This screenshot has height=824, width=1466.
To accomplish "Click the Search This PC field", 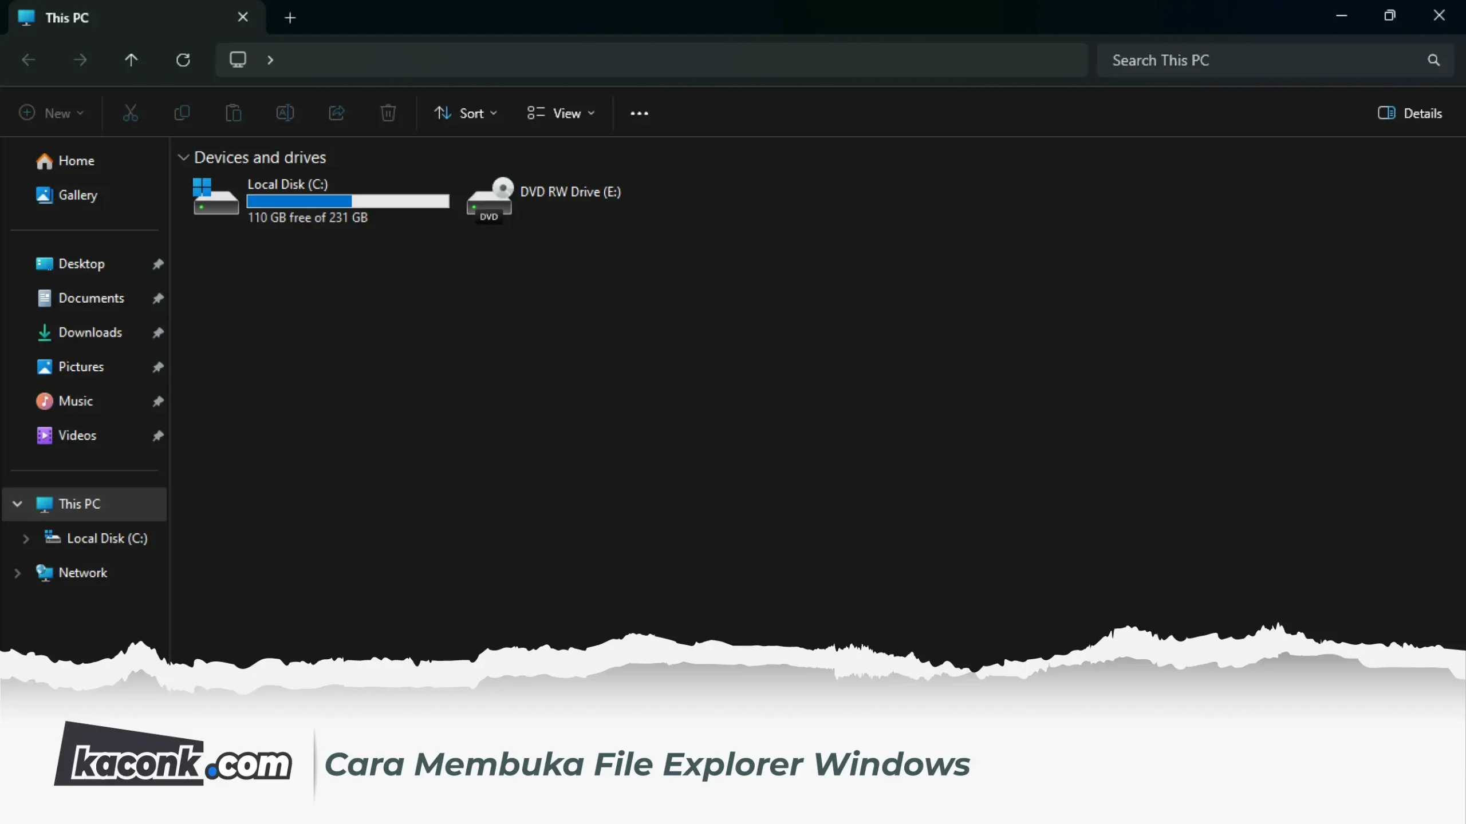I will (1275, 60).
